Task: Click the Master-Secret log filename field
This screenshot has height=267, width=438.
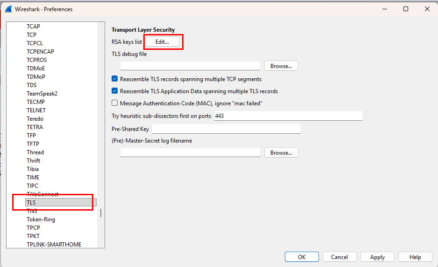Action: [190, 153]
